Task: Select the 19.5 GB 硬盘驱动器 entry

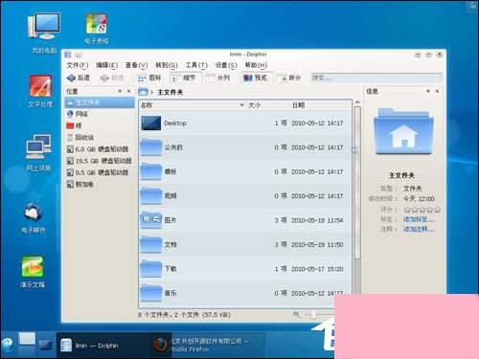Action: [x=100, y=161]
